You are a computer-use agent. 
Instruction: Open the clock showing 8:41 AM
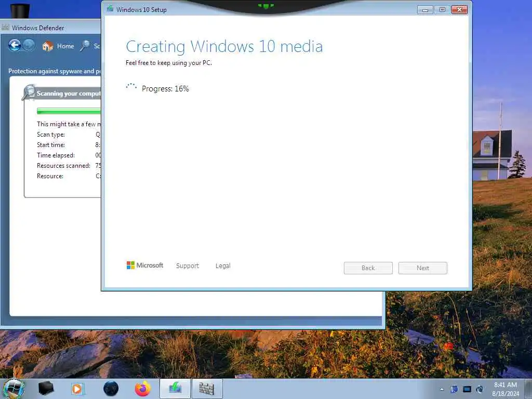pos(505,389)
